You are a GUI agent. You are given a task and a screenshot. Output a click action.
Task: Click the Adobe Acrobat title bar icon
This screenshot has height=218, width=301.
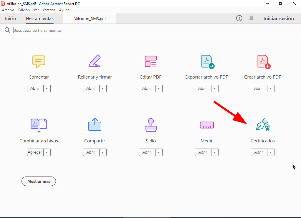pyautogui.click(x=3, y=4)
